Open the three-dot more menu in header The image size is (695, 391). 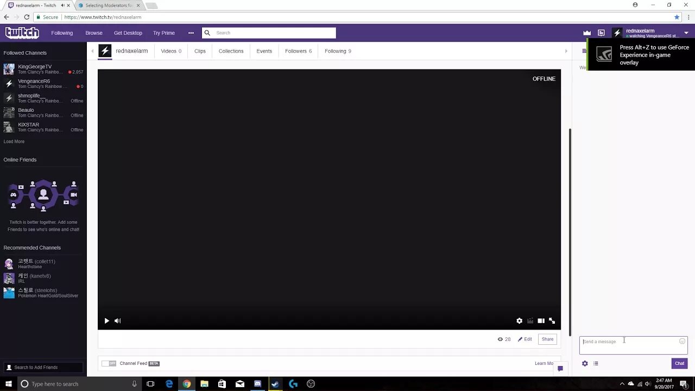coord(191,33)
